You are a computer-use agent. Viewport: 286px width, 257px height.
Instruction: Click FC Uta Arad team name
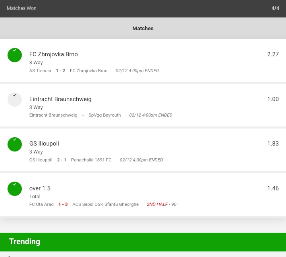click(41, 204)
